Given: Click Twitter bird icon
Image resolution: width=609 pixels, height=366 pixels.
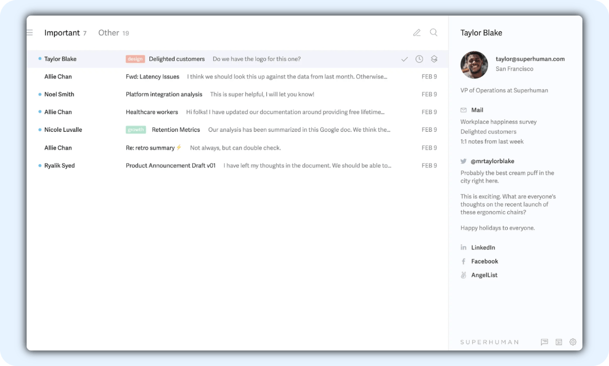Looking at the screenshot, I should [x=463, y=162].
